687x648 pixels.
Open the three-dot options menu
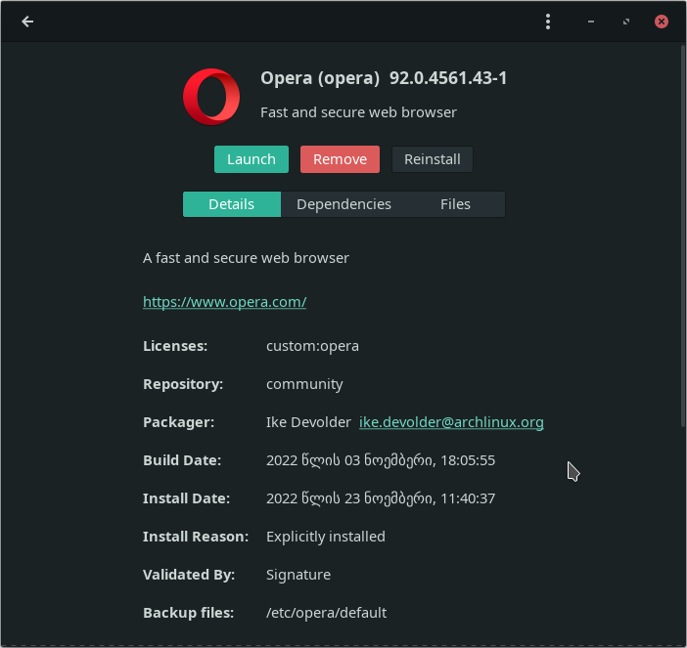pyautogui.click(x=548, y=22)
